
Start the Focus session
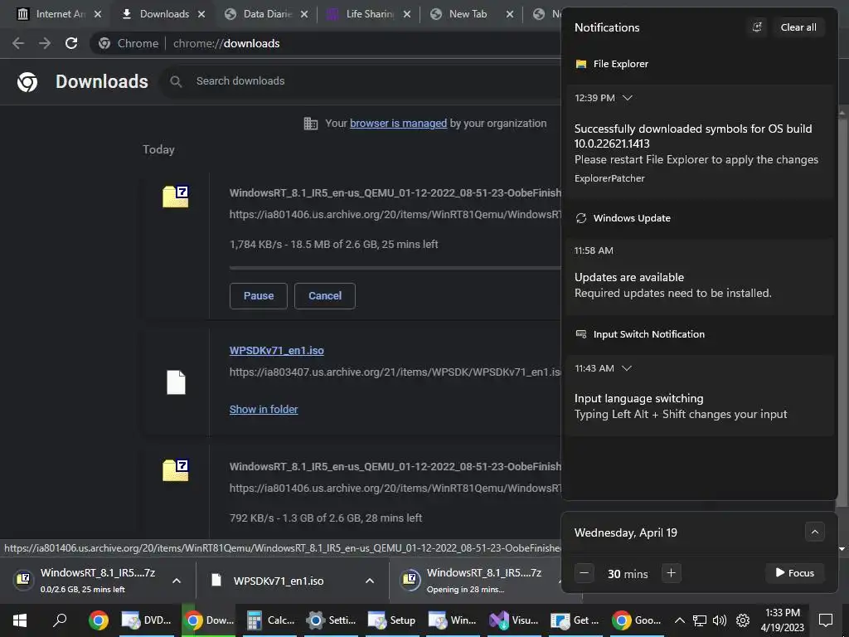click(x=795, y=573)
